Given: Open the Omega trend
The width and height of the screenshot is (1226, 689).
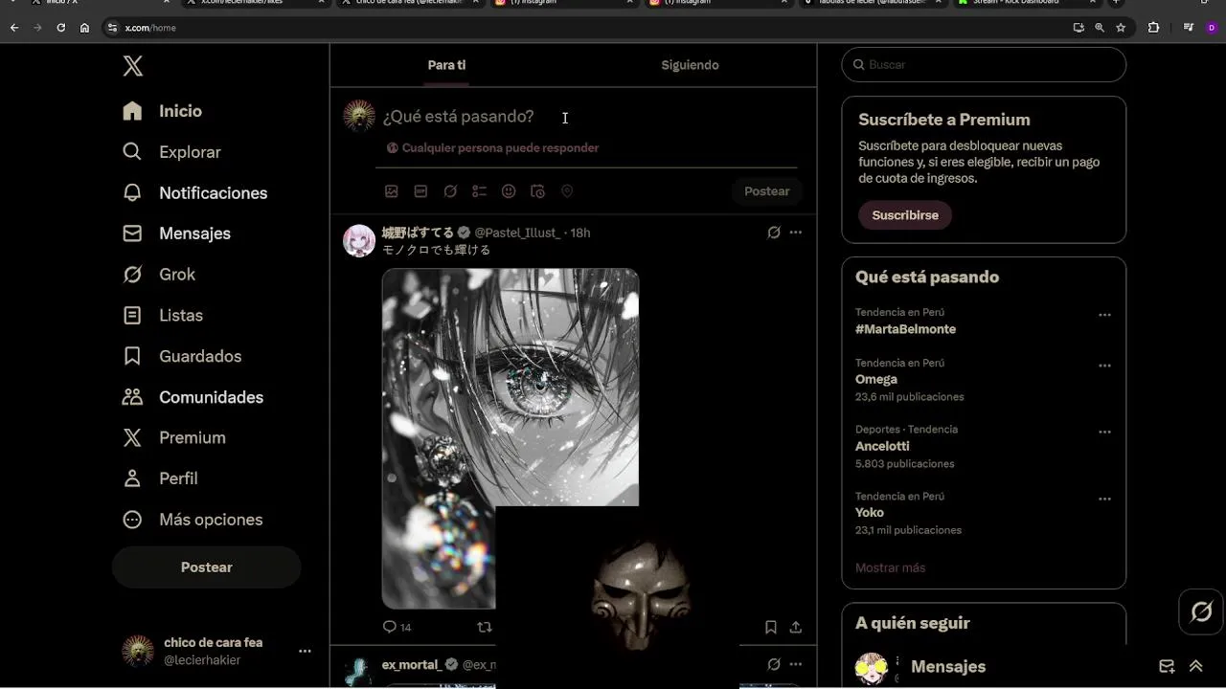Looking at the screenshot, I should tap(876, 380).
